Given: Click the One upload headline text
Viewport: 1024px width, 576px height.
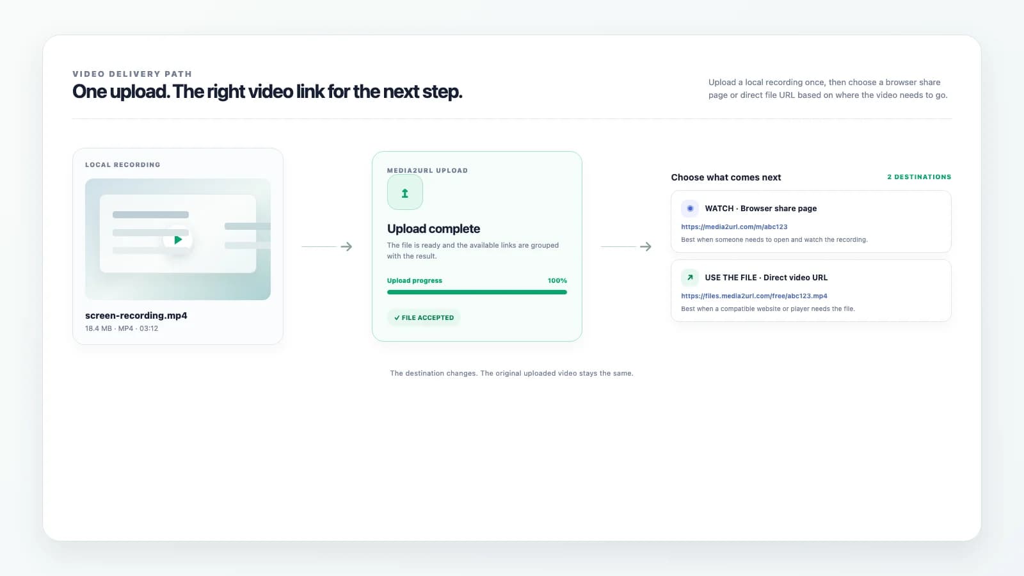Looking at the screenshot, I should pyautogui.click(x=268, y=92).
